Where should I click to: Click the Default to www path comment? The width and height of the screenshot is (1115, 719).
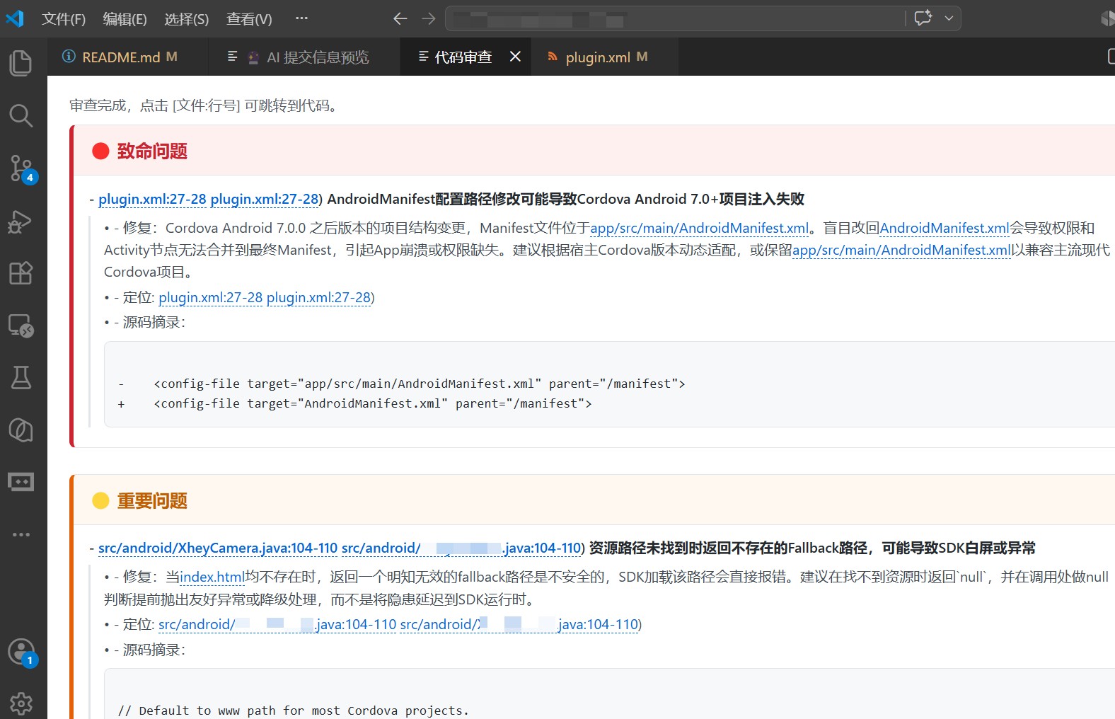293,711
